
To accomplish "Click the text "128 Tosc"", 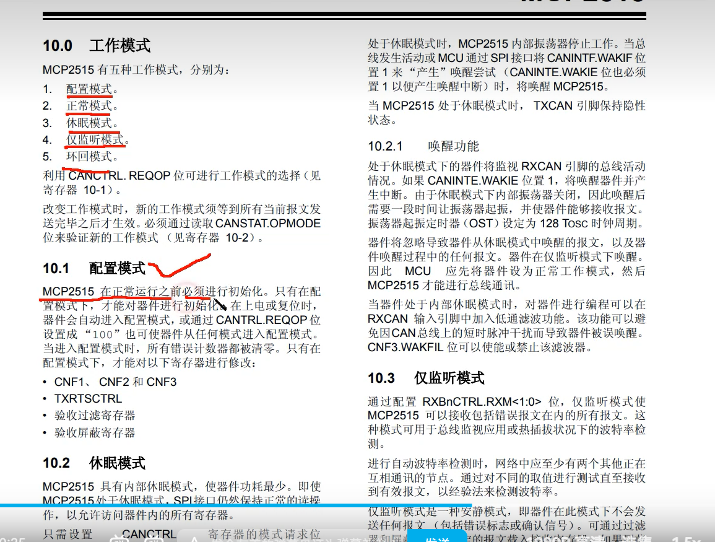I will 564,224.
